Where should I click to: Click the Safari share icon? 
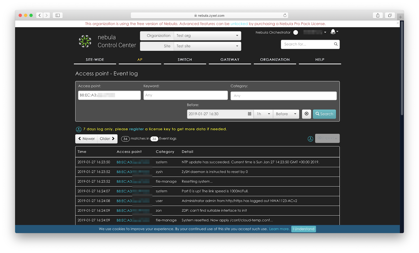(x=378, y=15)
